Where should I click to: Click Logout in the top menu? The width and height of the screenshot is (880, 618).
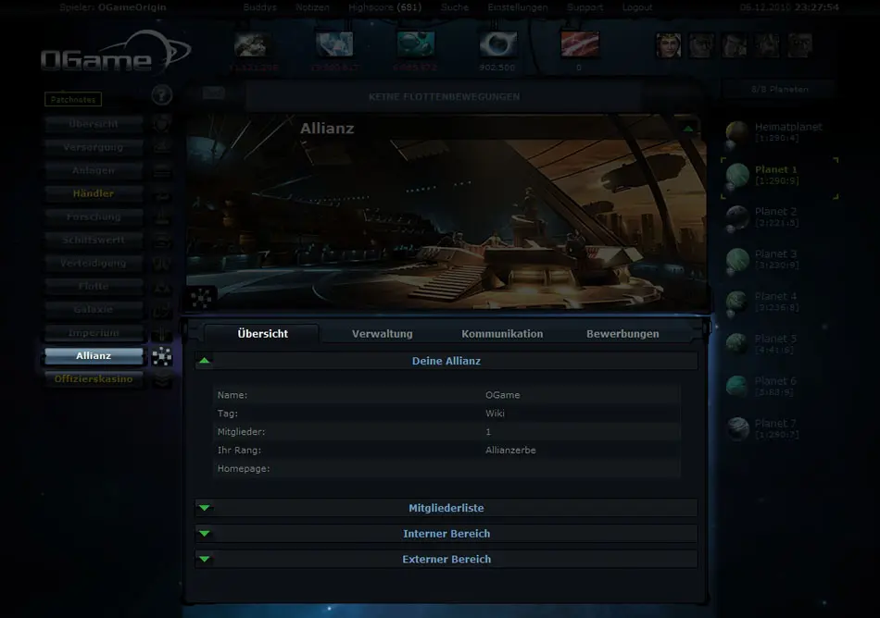pos(637,7)
